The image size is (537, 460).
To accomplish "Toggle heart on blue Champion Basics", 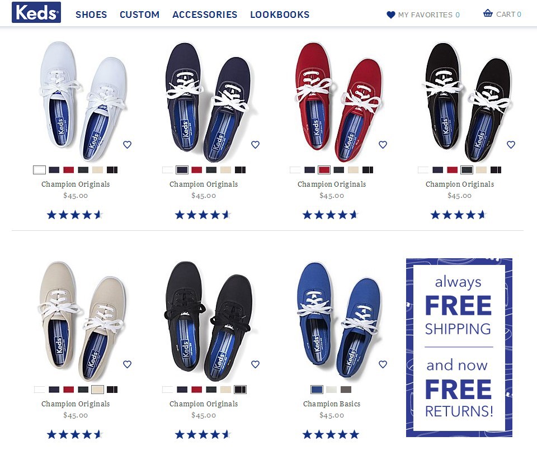I will coord(383,364).
